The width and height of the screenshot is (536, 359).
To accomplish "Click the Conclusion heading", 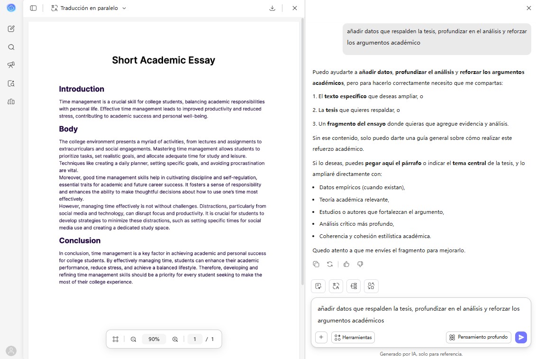I will pyautogui.click(x=80, y=240).
